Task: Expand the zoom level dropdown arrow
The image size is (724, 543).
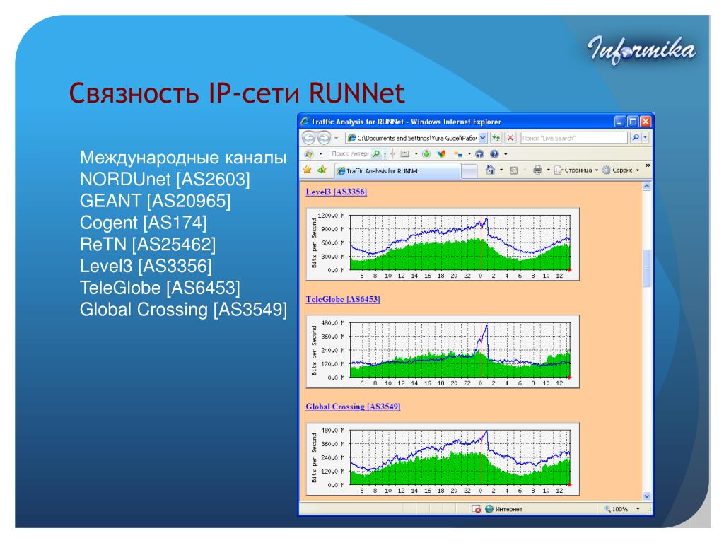Action: coord(638,509)
